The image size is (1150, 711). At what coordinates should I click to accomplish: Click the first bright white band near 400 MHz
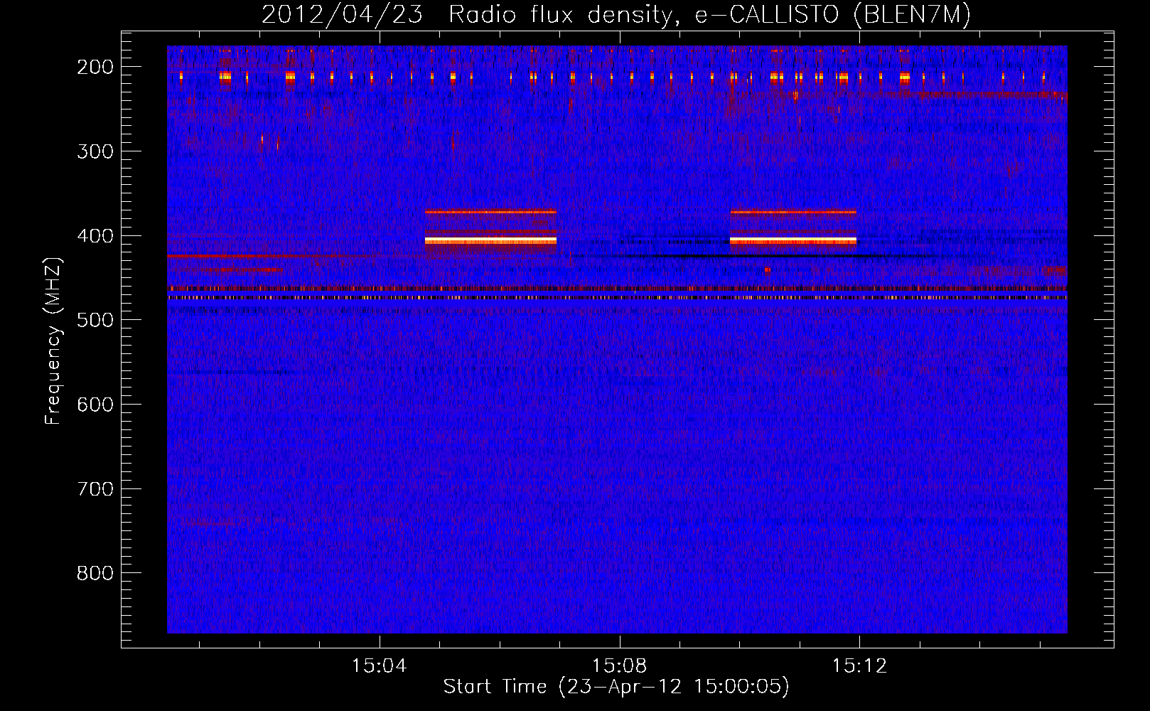point(490,241)
